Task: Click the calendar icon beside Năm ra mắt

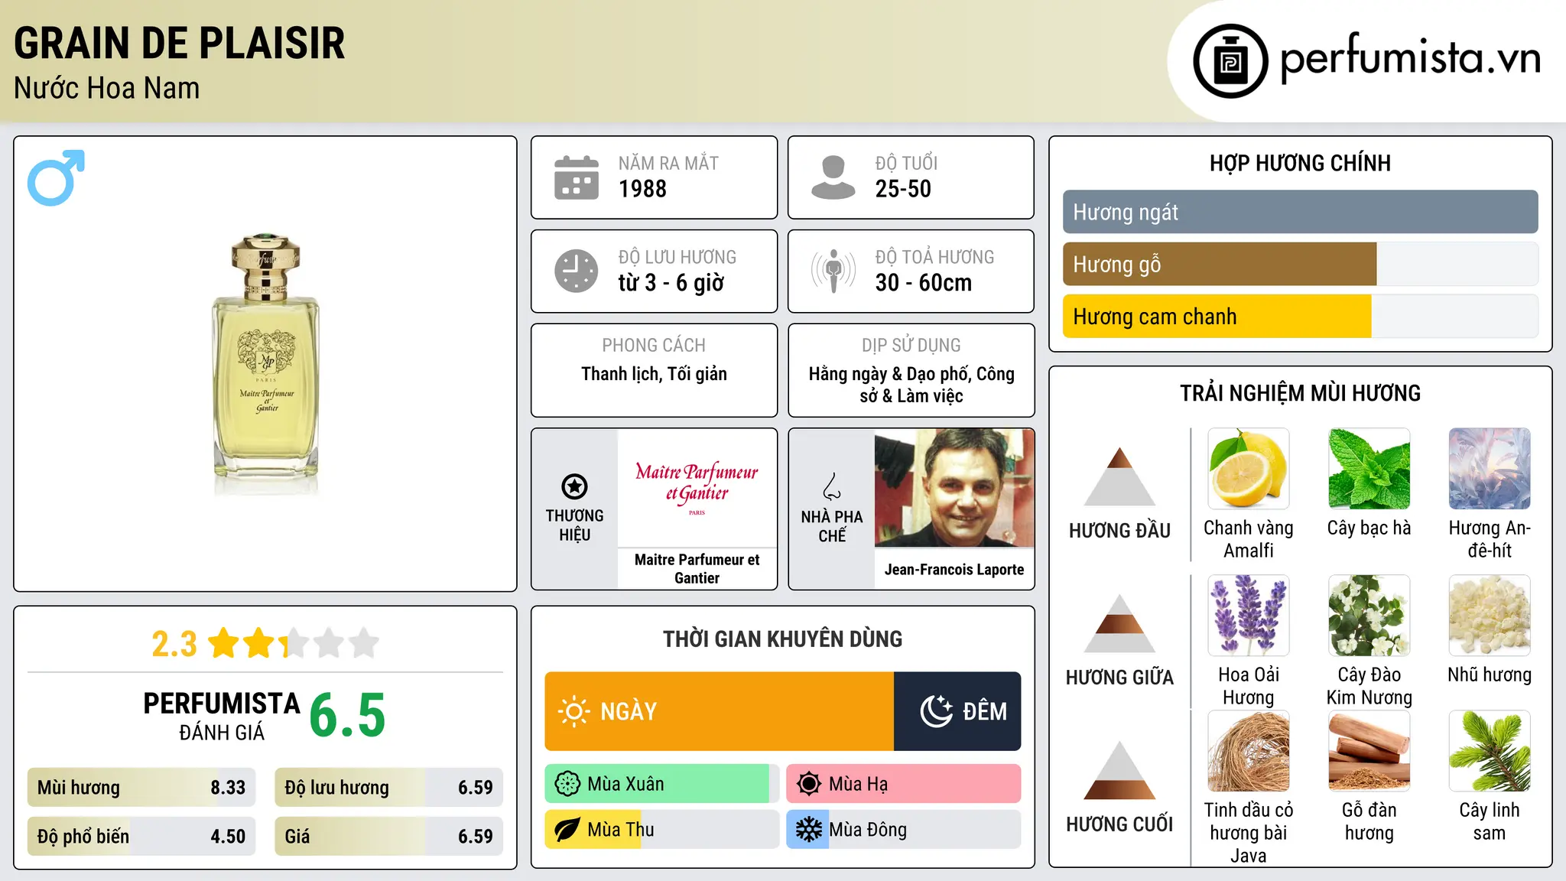Action: click(577, 177)
